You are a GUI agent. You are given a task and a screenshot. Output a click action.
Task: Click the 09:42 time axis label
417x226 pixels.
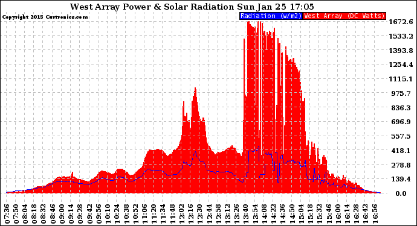click(x=89, y=214)
